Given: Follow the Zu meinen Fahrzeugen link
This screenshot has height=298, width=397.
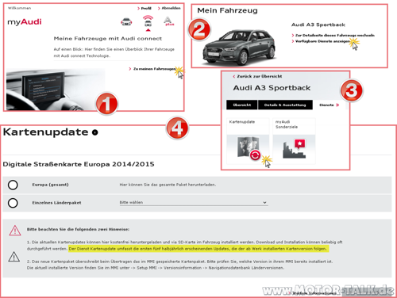Looking at the screenshot, I should point(152,69).
